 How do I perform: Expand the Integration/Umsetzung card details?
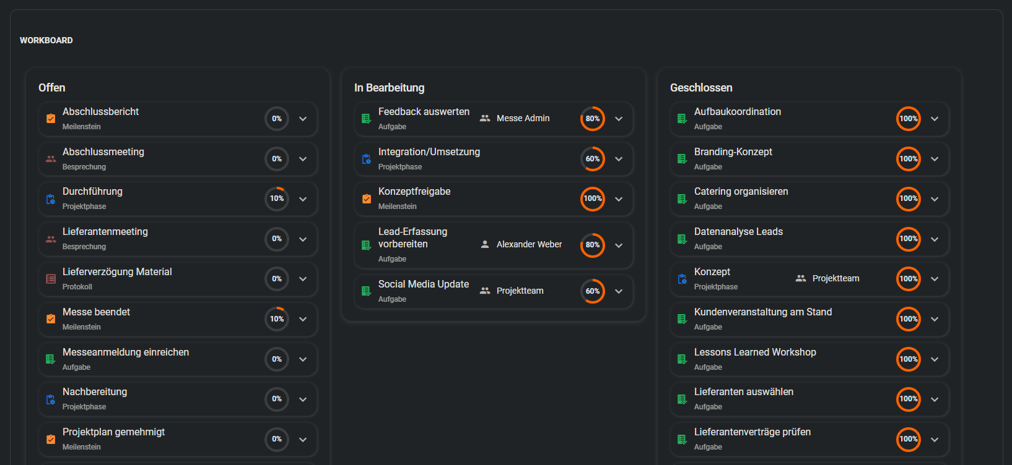pos(619,159)
